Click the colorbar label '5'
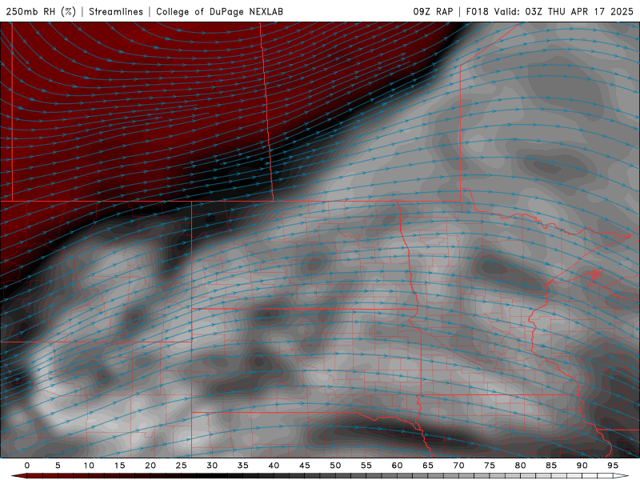The height and width of the screenshot is (480, 640). point(58,466)
